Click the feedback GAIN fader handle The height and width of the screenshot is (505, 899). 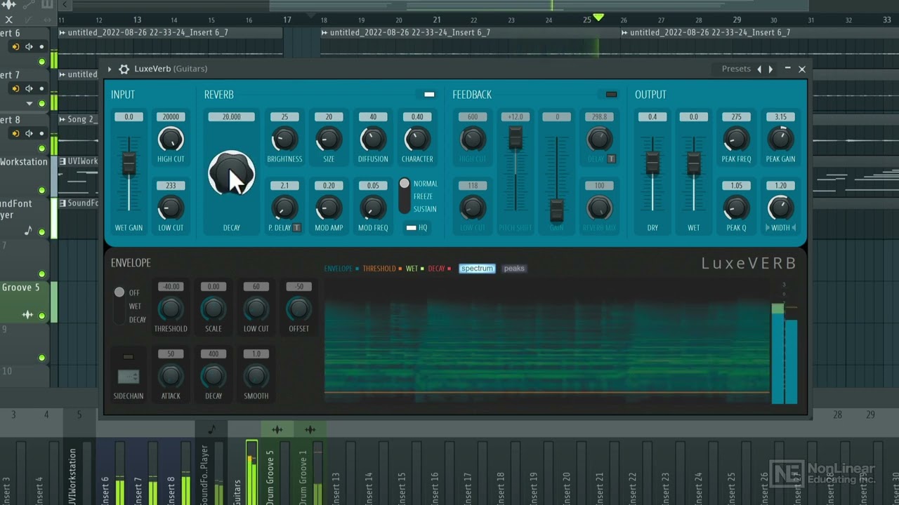pyautogui.click(x=556, y=210)
